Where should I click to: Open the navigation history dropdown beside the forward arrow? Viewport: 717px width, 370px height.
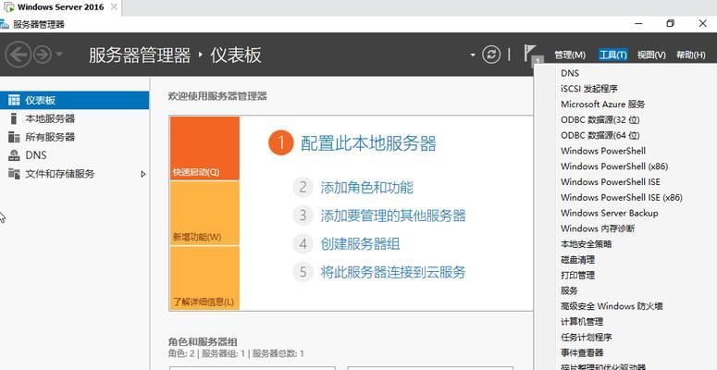(59, 55)
